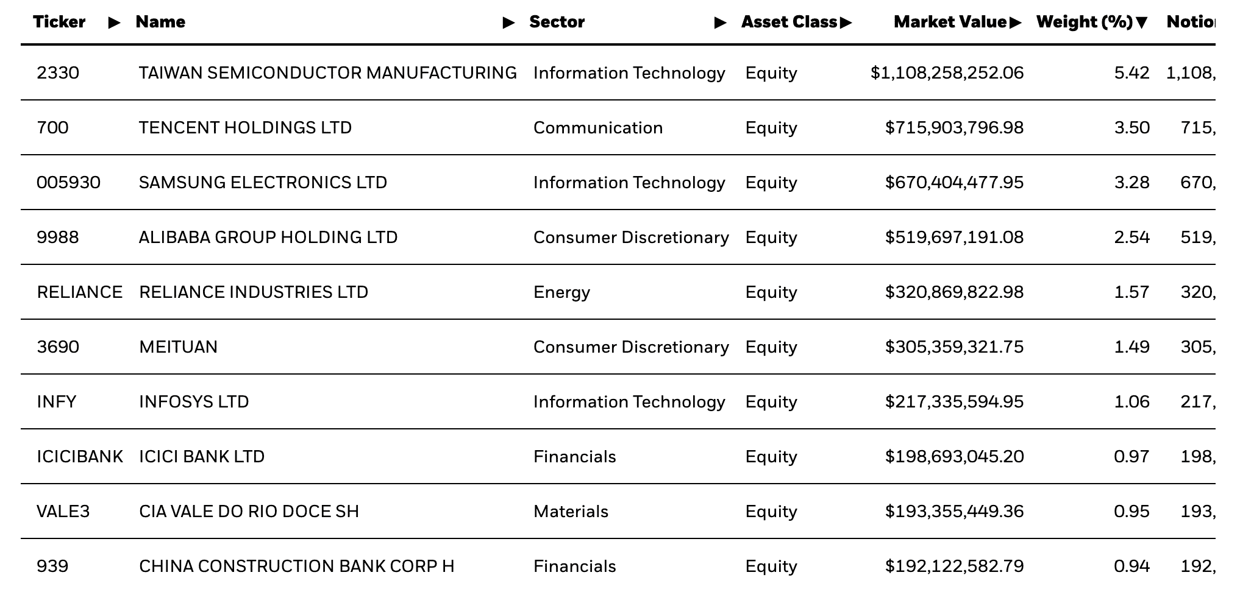1240x603 pixels.
Task: Sort holdings by the Ticker header
Action: (59, 22)
